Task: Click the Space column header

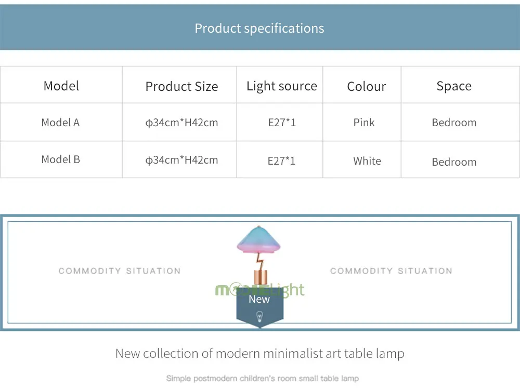Action: click(x=454, y=86)
